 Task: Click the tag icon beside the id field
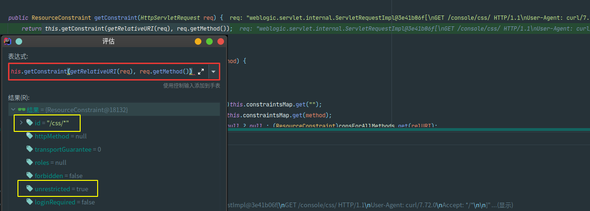30,123
